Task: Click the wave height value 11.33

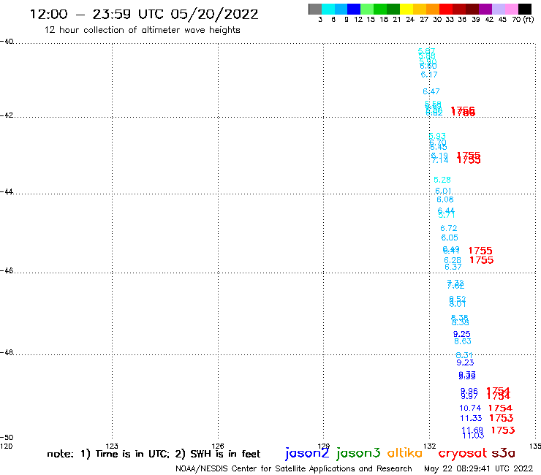Action: [471, 418]
